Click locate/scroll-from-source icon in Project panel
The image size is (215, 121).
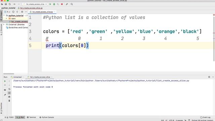tap(13, 12)
